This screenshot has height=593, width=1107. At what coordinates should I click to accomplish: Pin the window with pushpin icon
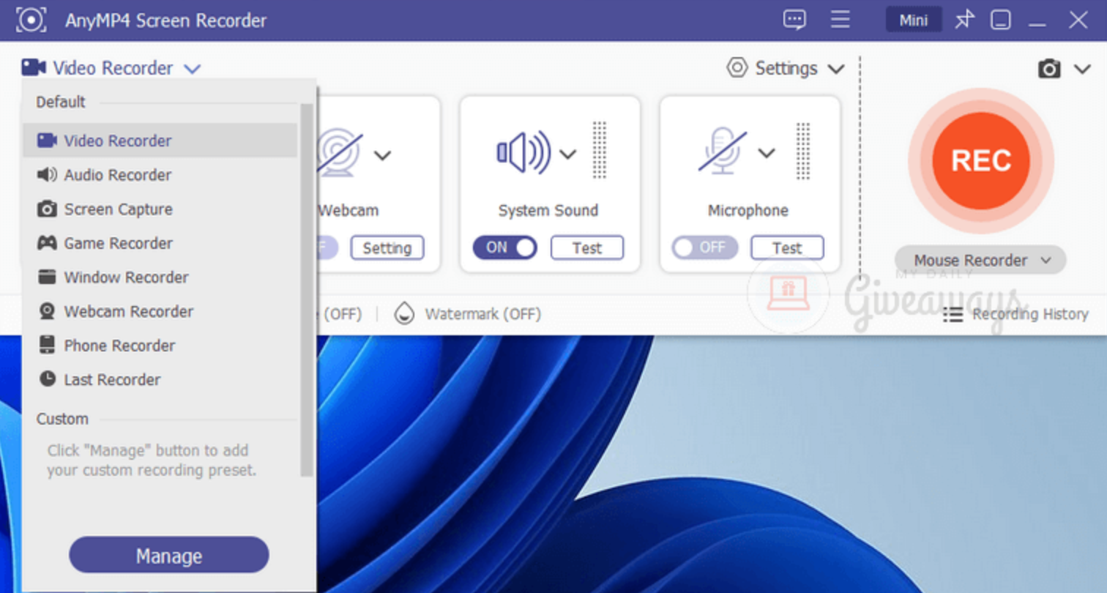964,20
